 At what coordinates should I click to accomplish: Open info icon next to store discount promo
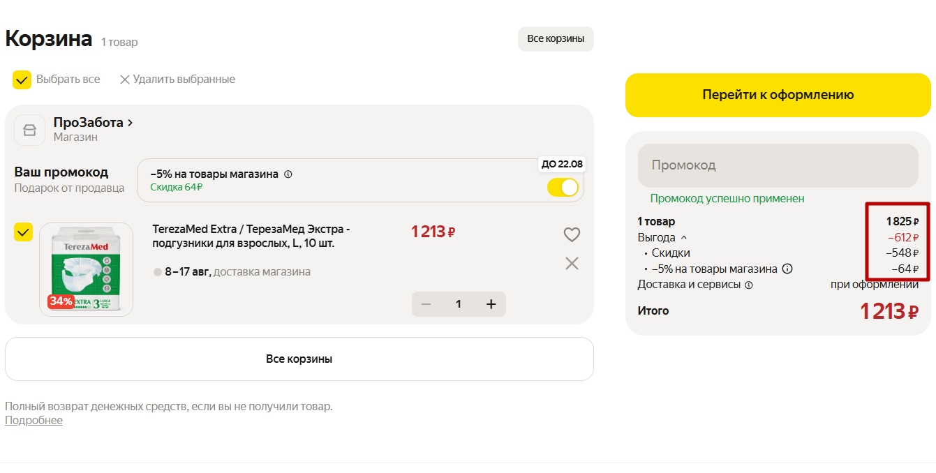(288, 174)
